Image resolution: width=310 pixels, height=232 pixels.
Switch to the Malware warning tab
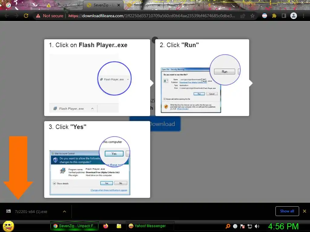(63, 5)
